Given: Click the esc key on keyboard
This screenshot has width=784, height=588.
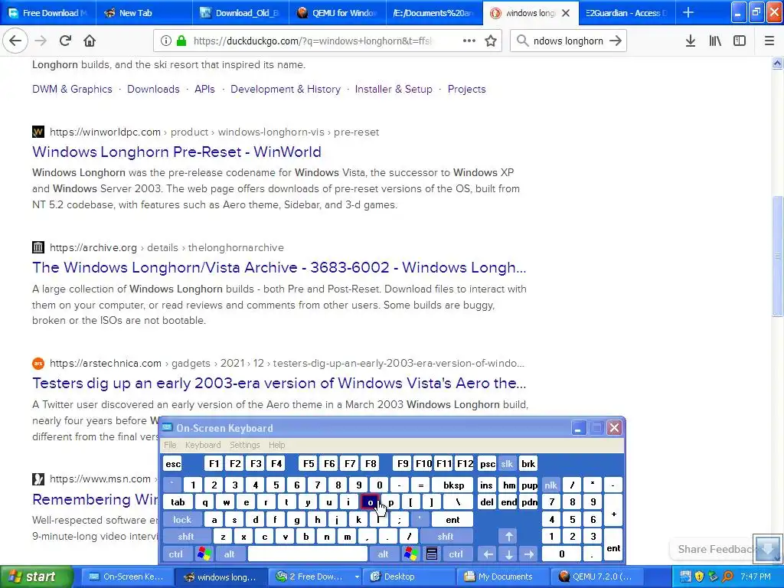Looking at the screenshot, I should click(173, 463).
